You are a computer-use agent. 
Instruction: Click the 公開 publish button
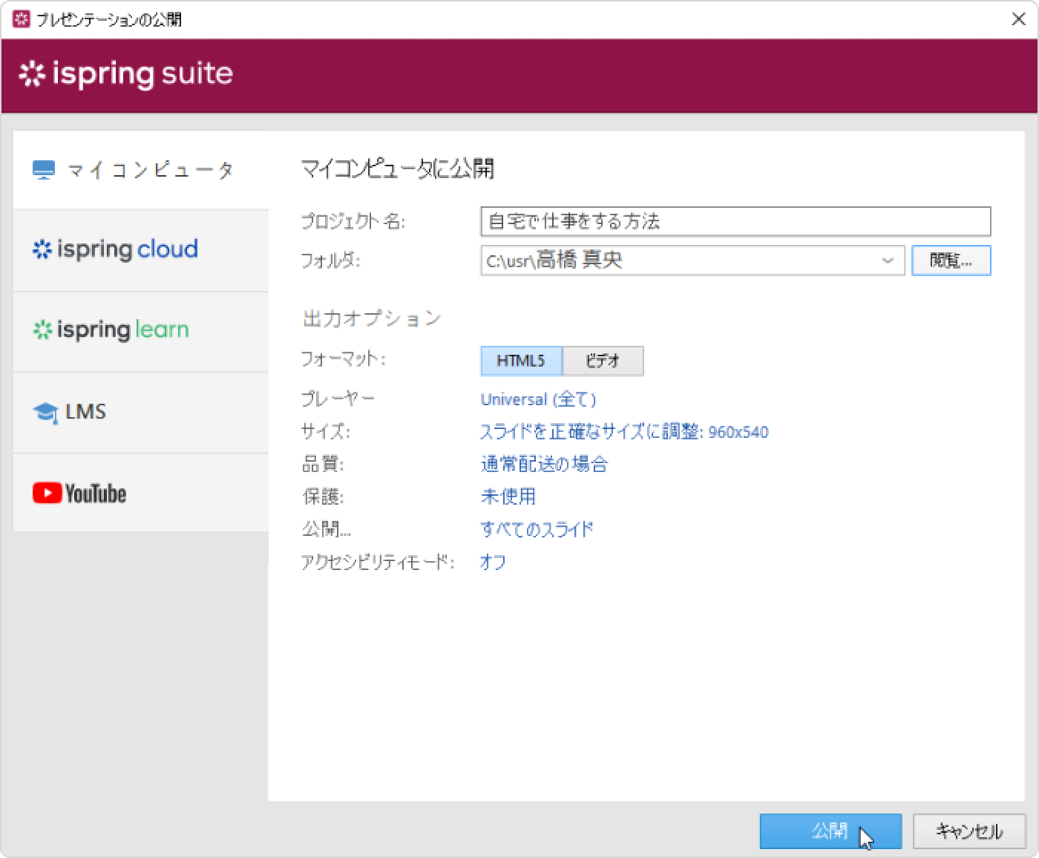[830, 831]
